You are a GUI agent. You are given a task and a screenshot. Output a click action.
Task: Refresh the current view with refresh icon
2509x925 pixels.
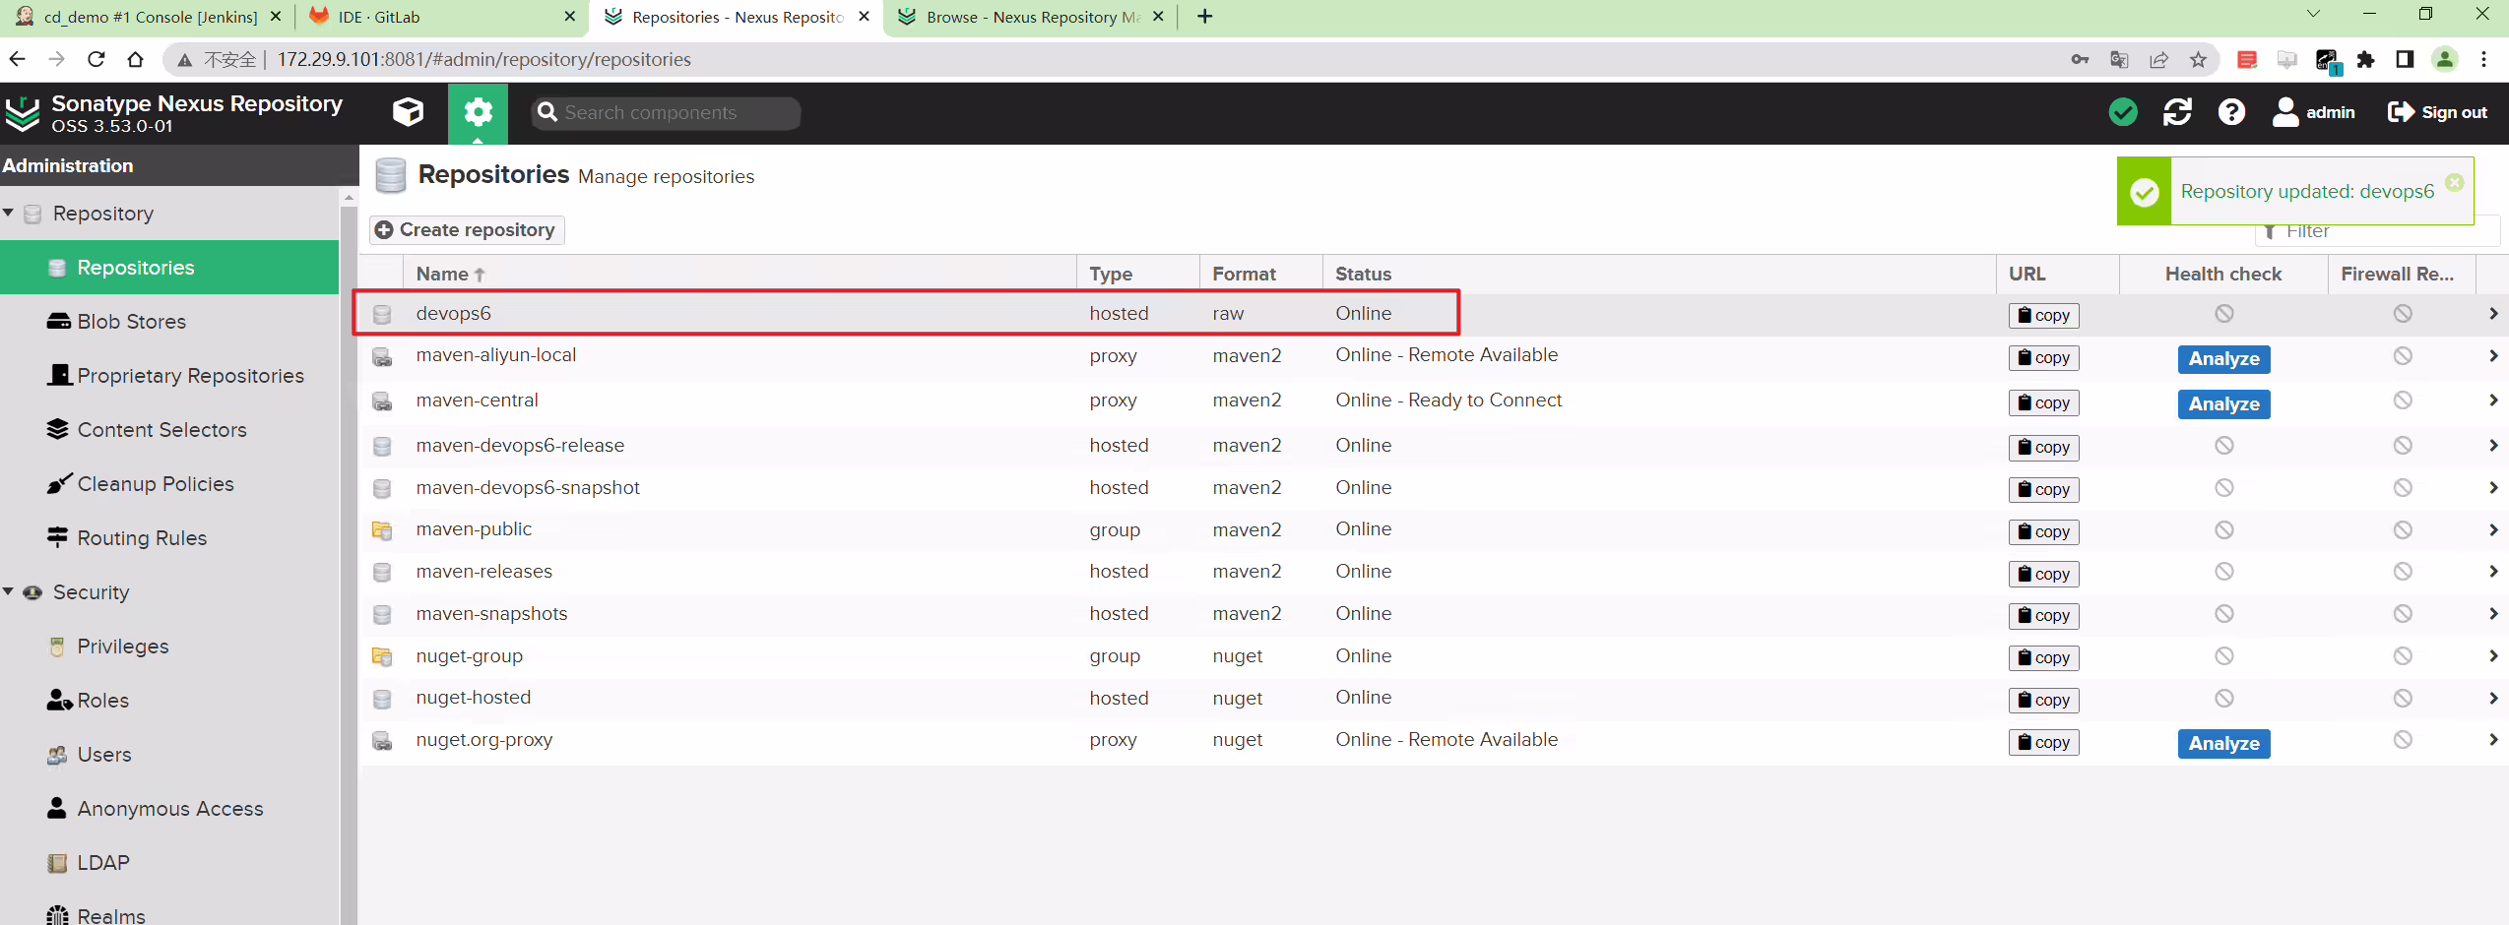pyautogui.click(x=2177, y=112)
